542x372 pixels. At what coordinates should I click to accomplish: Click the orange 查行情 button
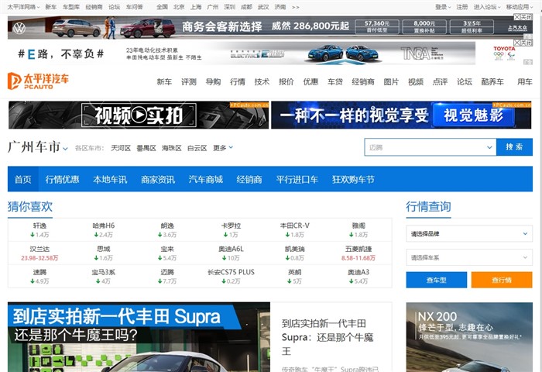click(x=502, y=280)
